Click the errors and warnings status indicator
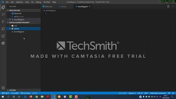 click(x=5, y=93)
